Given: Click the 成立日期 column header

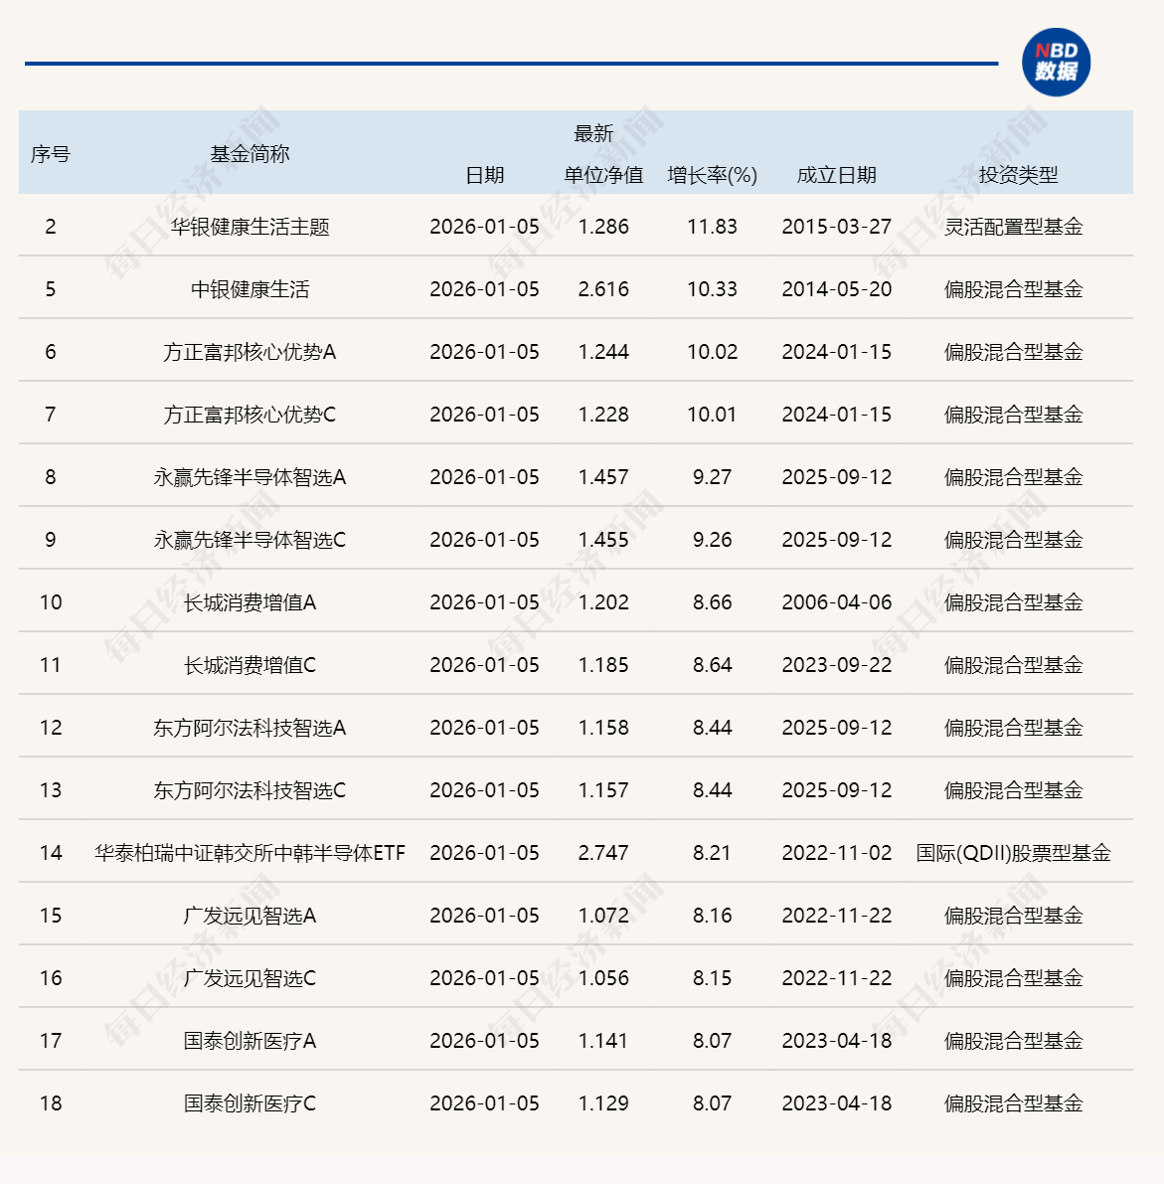Looking at the screenshot, I should pos(836,176).
